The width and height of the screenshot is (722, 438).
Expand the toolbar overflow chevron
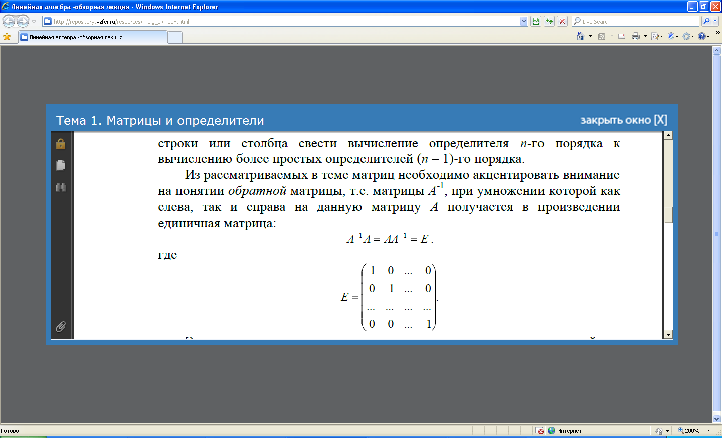click(x=717, y=33)
